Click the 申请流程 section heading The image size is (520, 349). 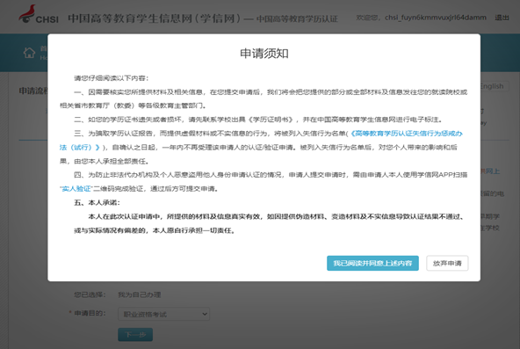pyautogui.click(x=33, y=91)
